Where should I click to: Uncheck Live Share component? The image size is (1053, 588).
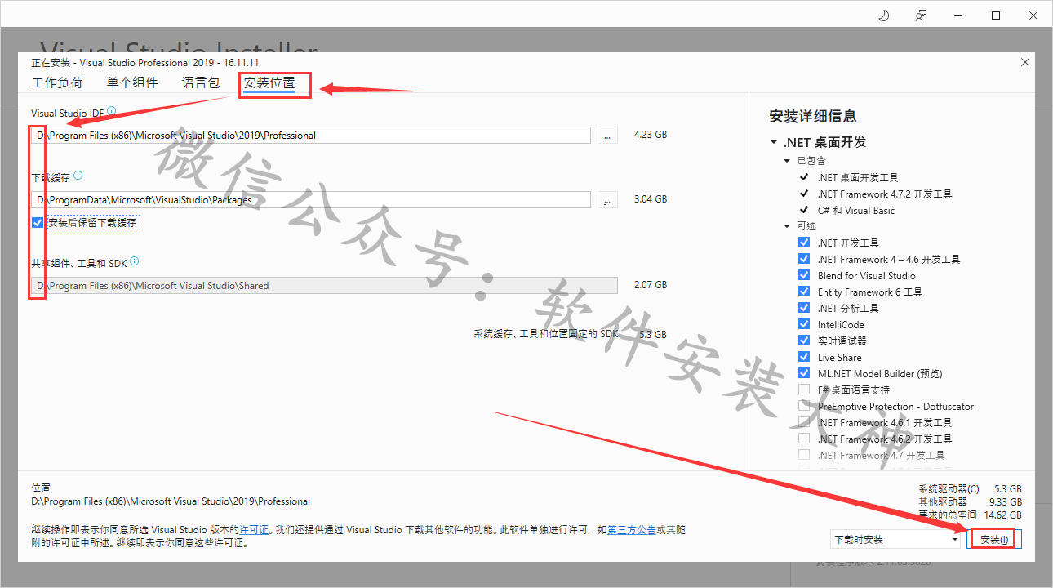click(804, 357)
